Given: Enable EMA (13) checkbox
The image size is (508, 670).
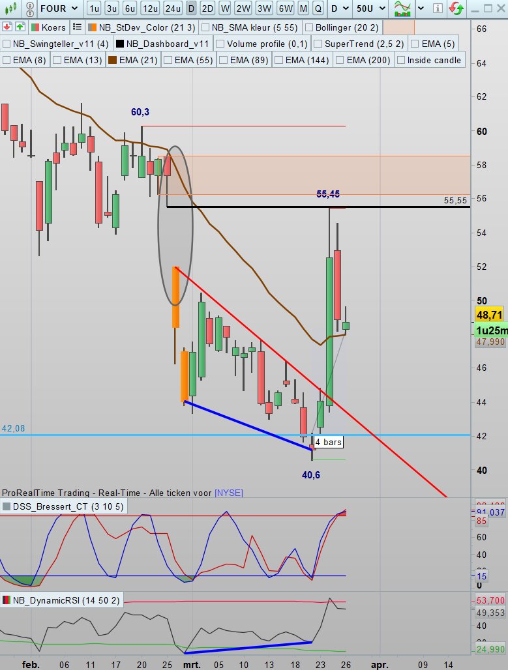Looking at the screenshot, I should click(57, 60).
